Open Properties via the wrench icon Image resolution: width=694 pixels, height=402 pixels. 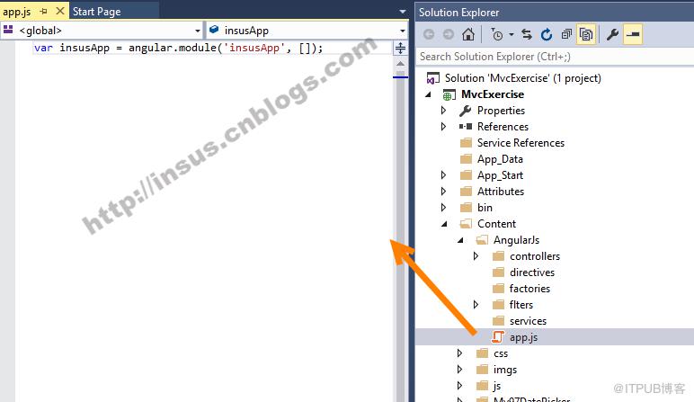point(612,34)
